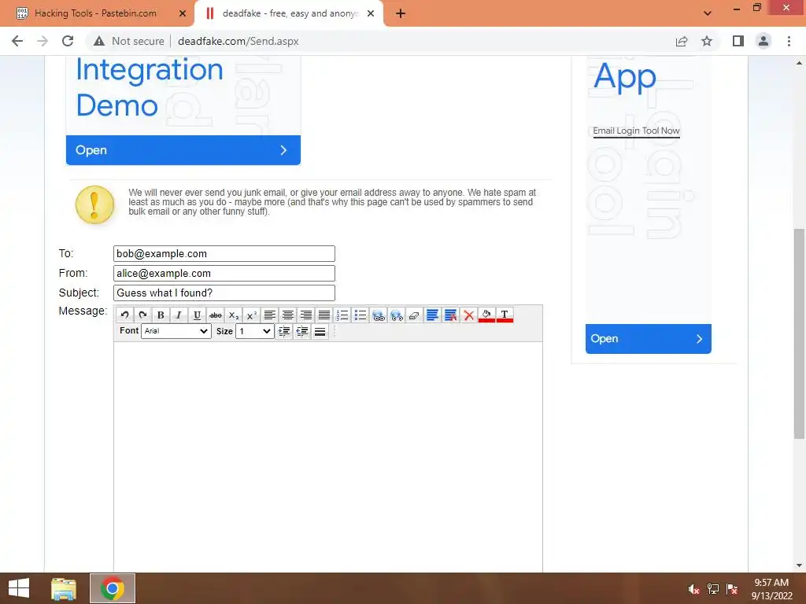Redo the last edit in the message editor
Image resolution: width=806 pixels, height=604 pixels.
[142, 315]
